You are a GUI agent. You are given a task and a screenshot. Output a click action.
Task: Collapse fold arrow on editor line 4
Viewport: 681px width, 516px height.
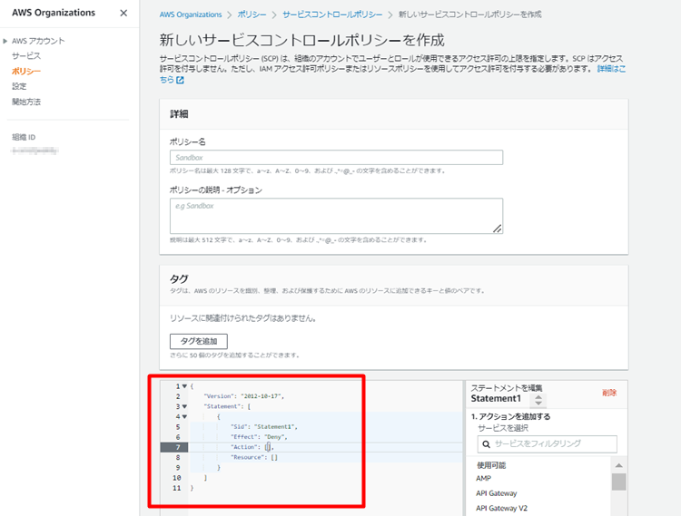[184, 417]
